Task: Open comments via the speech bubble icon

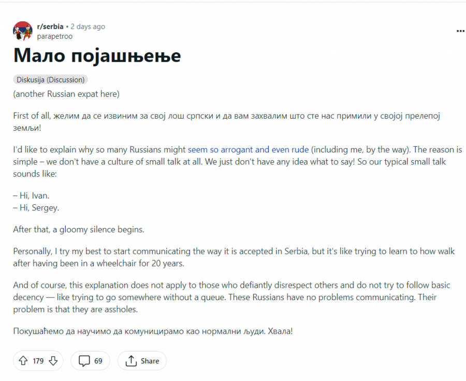Action: click(x=84, y=361)
